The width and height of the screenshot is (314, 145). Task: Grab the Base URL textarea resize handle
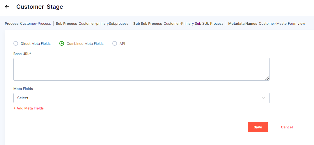click(x=267, y=78)
